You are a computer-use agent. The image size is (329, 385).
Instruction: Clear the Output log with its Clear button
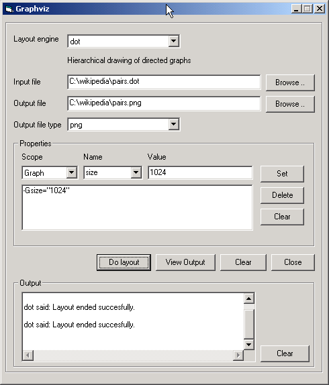click(285, 353)
